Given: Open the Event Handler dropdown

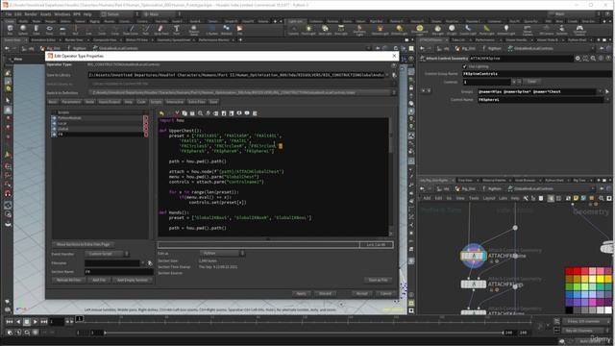Looking at the screenshot, I should tap(107, 254).
